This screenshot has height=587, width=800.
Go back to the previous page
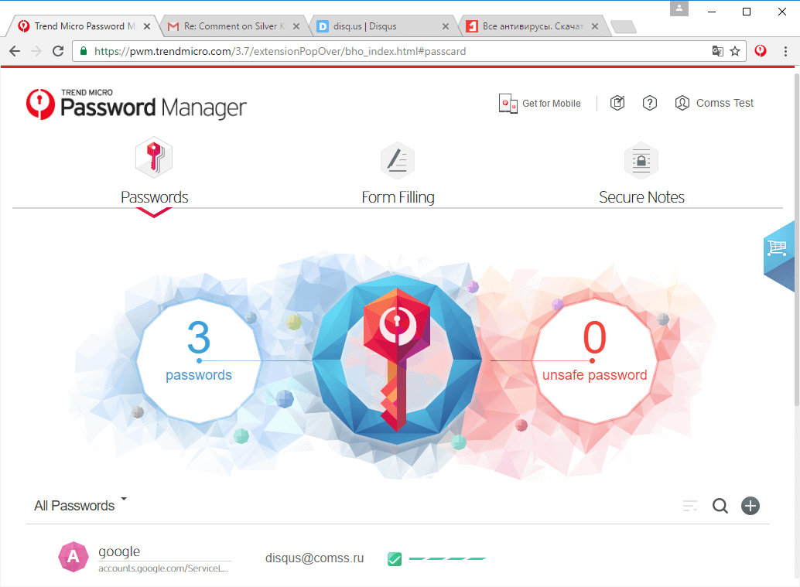click(15, 51)
